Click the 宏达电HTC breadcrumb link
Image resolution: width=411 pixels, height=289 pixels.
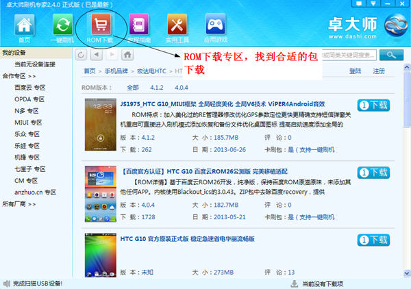coord(151,71)
